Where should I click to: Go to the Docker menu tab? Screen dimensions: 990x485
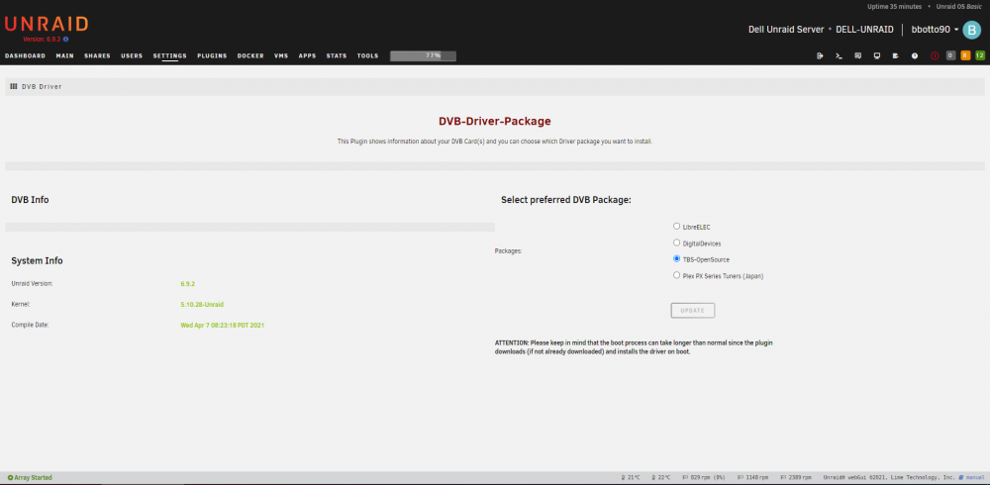click(250, 55)
